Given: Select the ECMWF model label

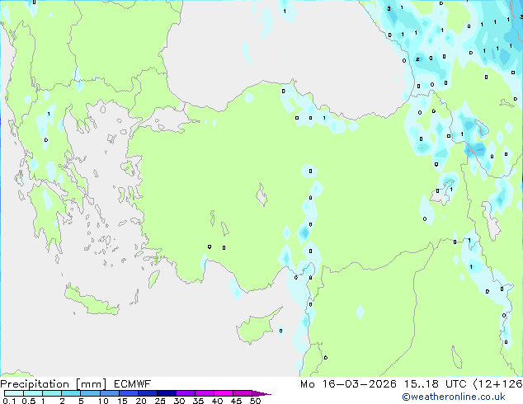Looking at the screenshot, I should coord(132,384).
